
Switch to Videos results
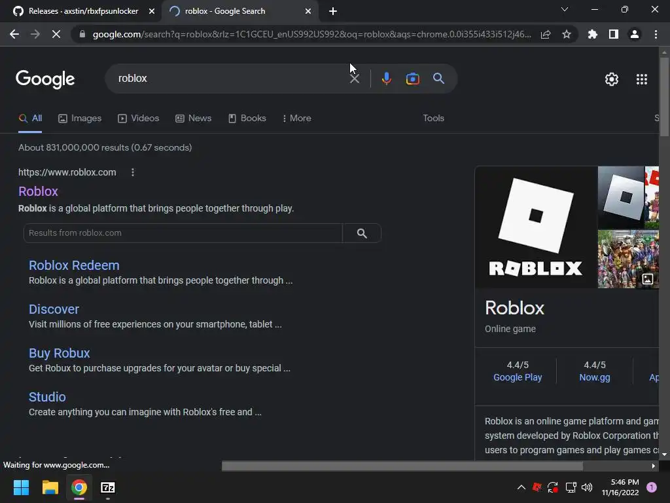click(139, 119)
